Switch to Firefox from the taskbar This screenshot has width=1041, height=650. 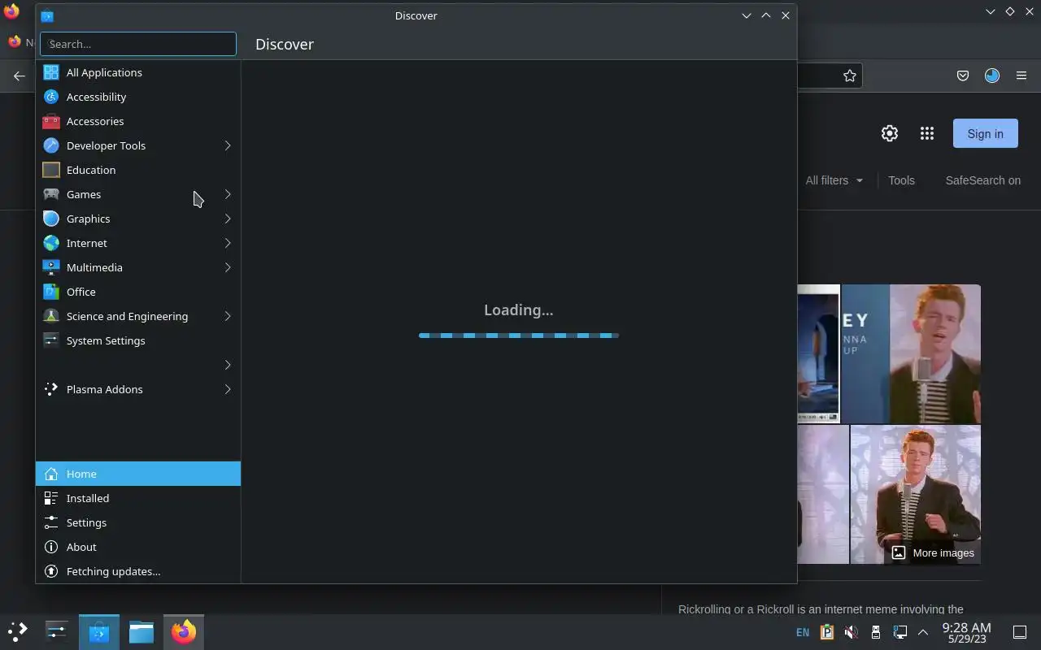[x=184, y=631]
